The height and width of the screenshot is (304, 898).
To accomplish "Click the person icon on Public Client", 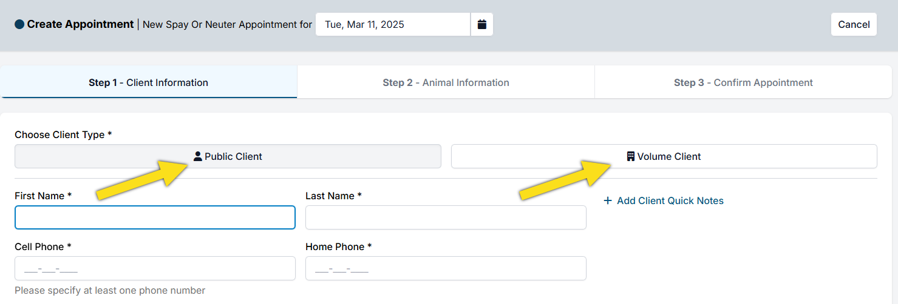I will coord(197,156).
